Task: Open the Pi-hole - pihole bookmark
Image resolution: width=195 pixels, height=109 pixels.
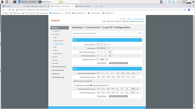Action: click(29, 13)
